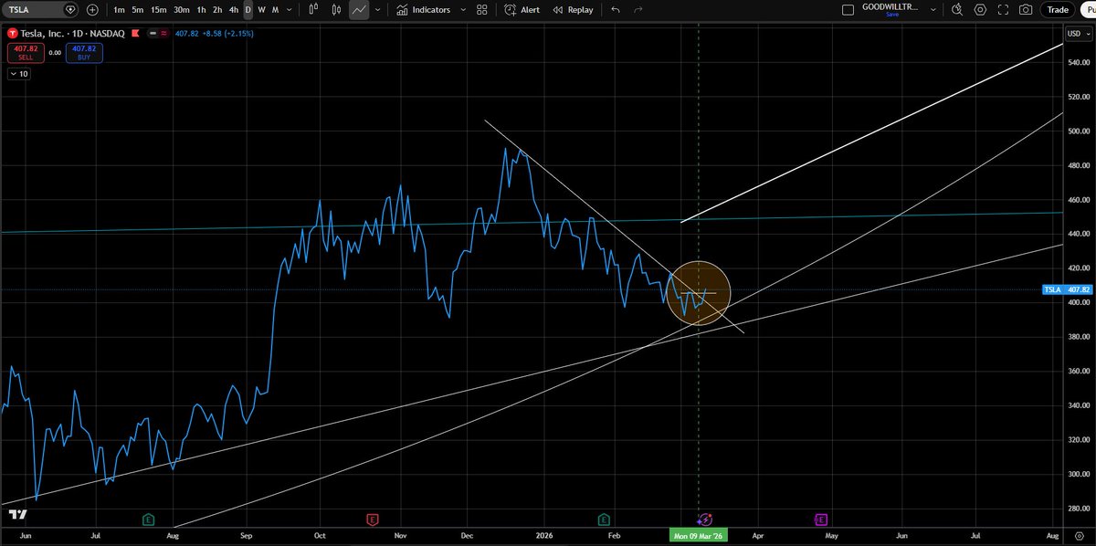Switch to M monthly interval

point(275,10)
